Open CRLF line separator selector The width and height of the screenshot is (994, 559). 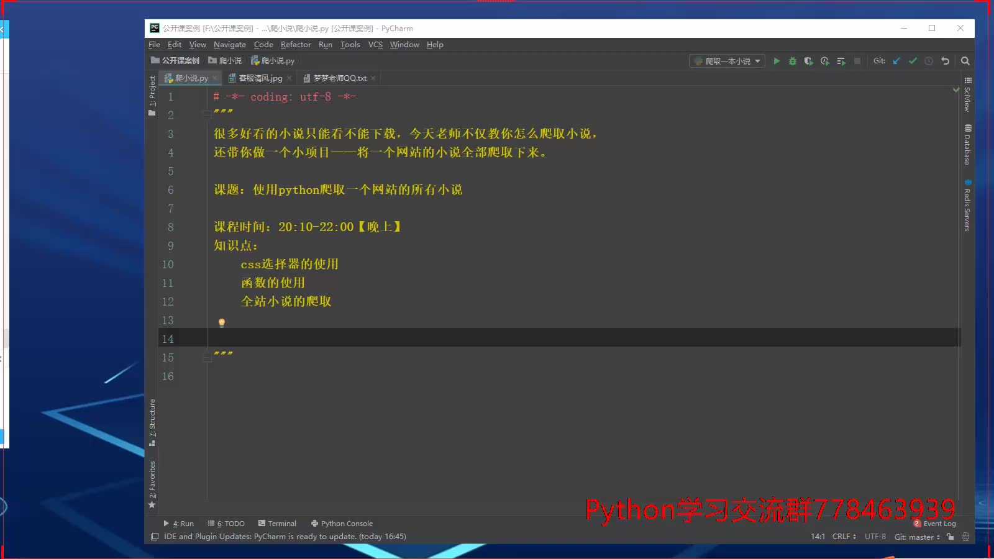(844, 537)
